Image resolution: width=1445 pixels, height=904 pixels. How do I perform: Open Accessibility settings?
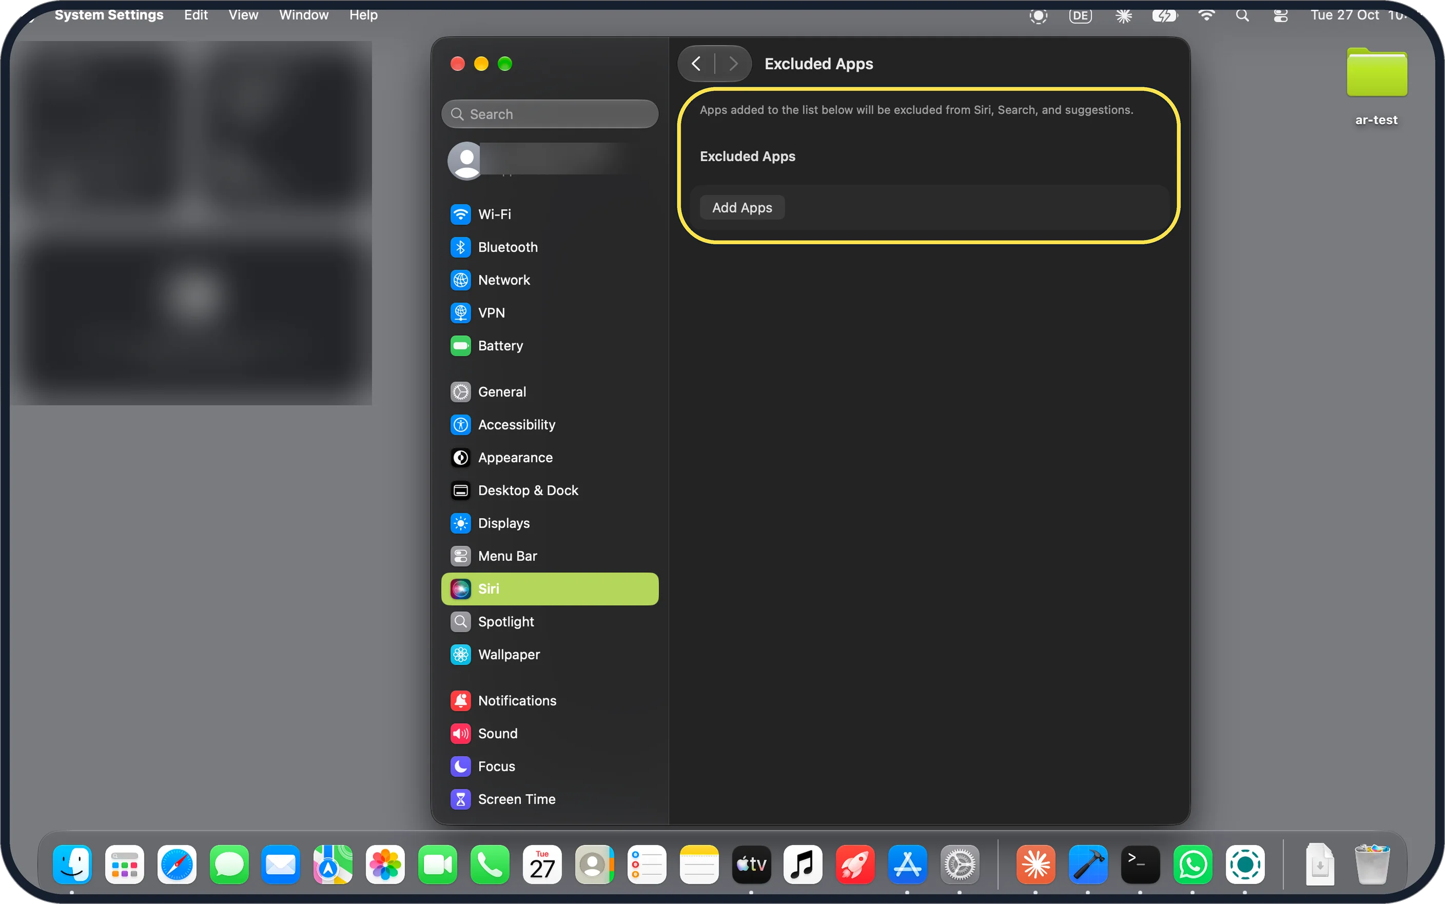click(550, 424)
